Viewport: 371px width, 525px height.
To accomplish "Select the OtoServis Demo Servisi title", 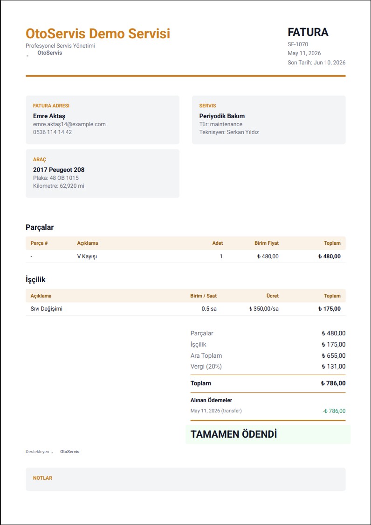I will pos(98,34).
